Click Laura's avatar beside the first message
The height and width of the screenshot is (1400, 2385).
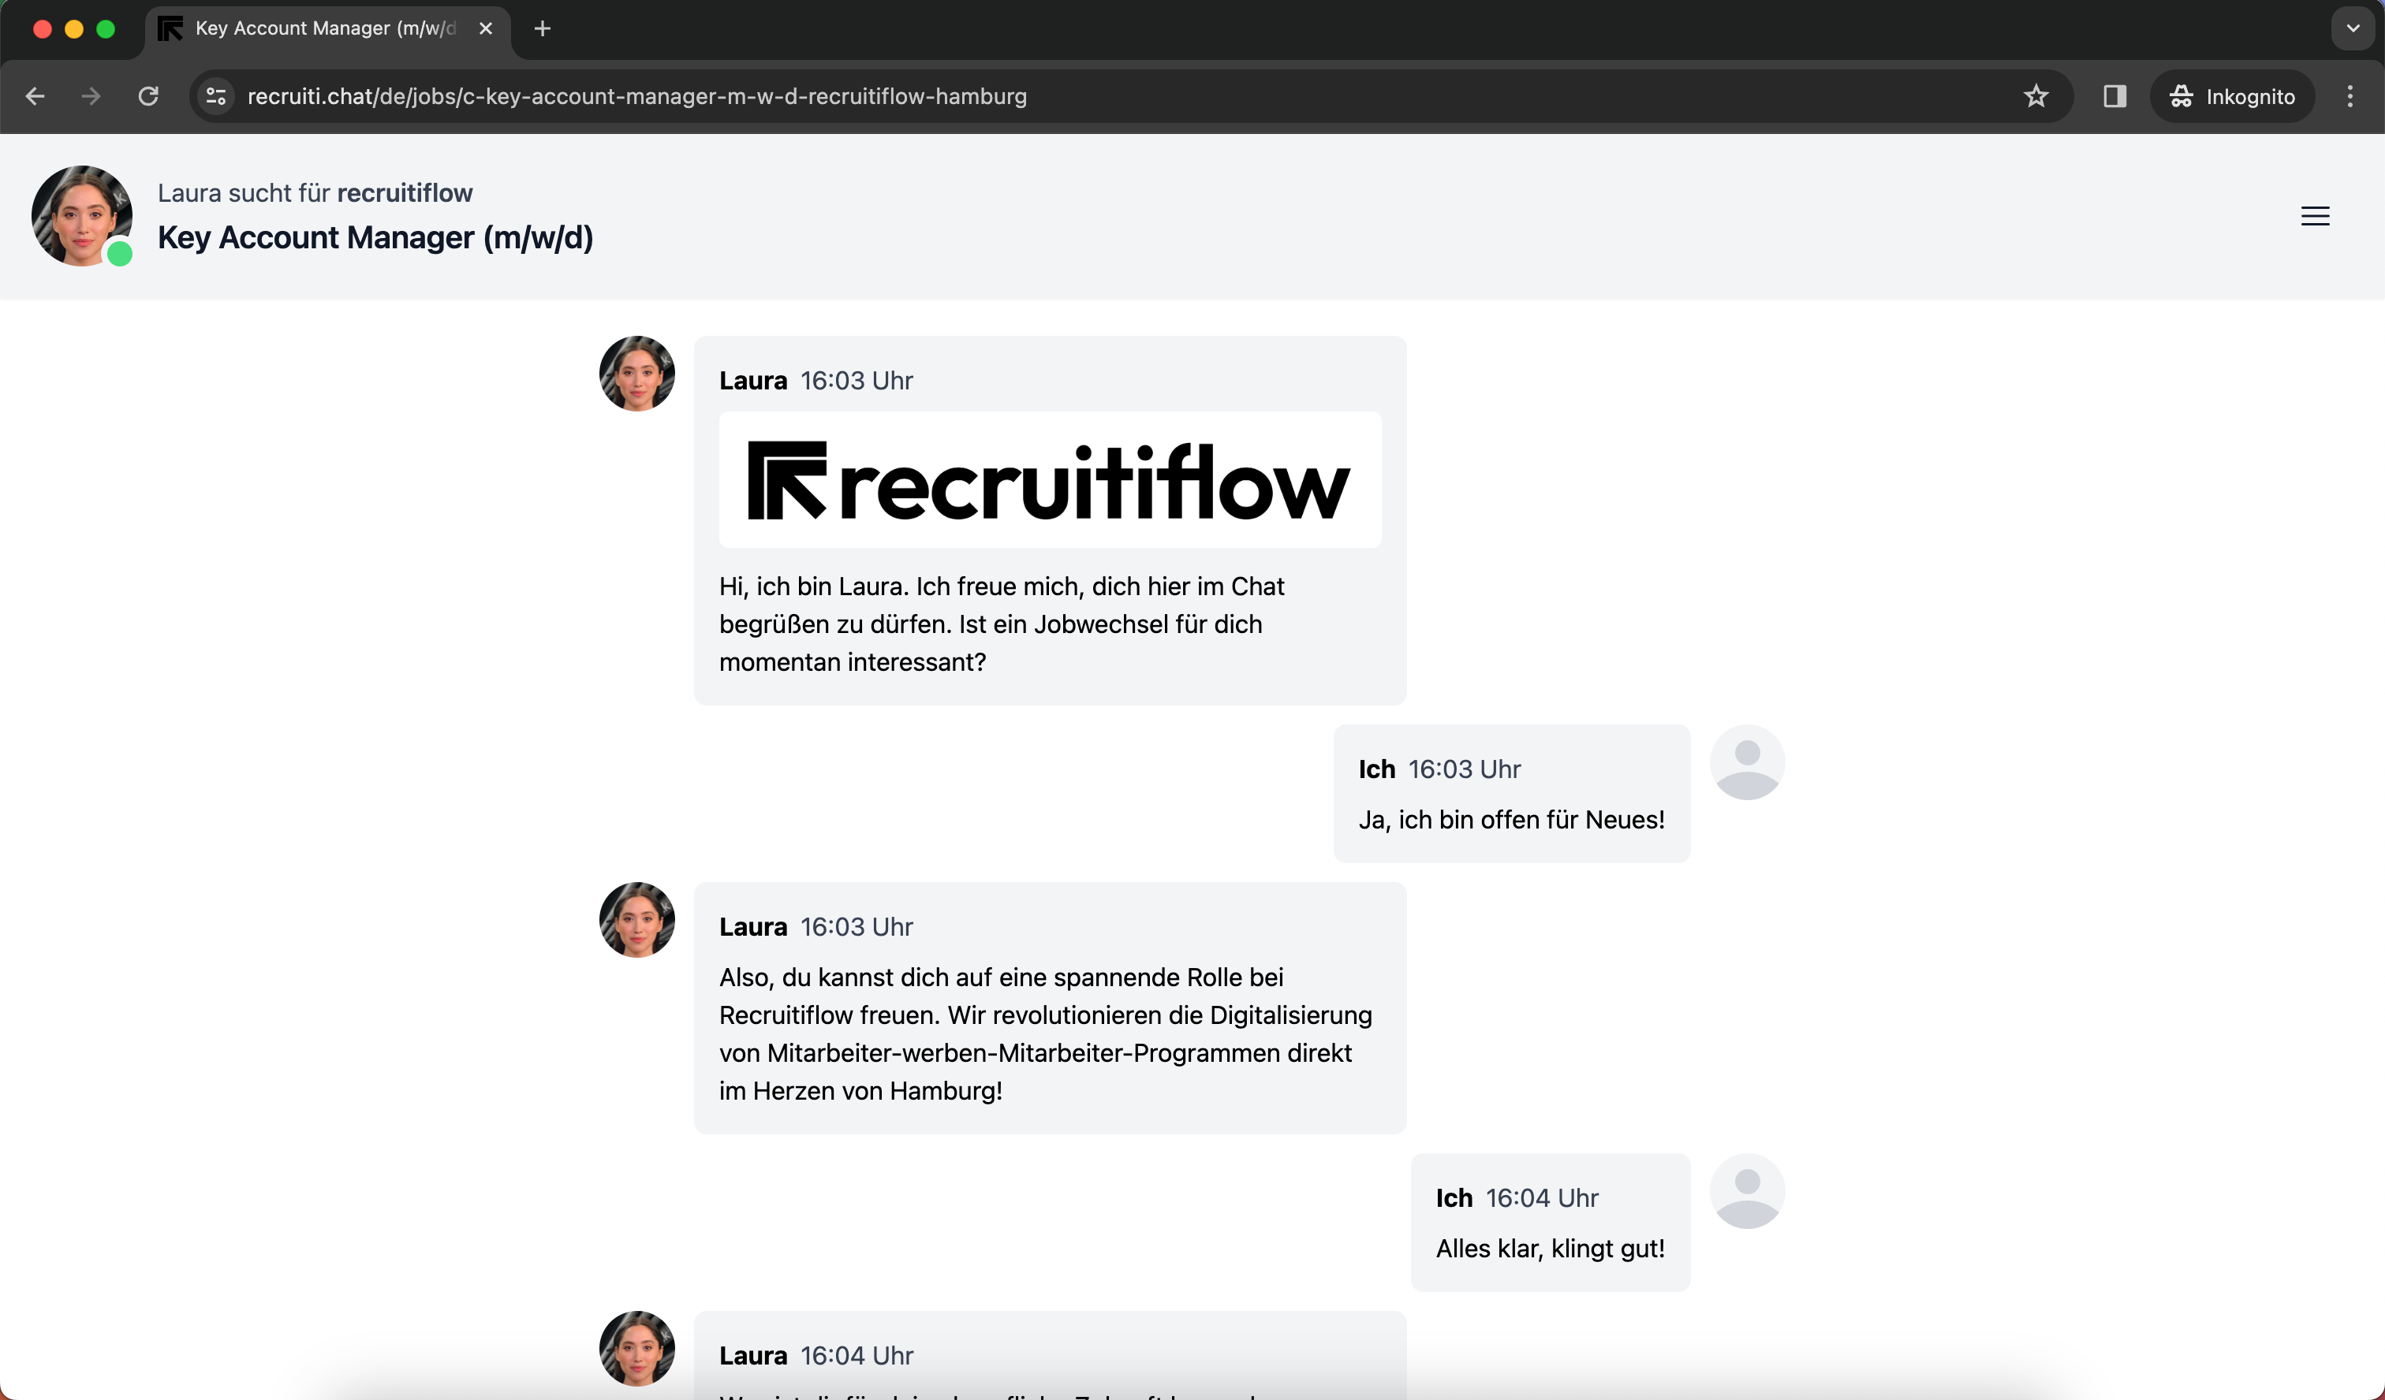pos(637,374)
